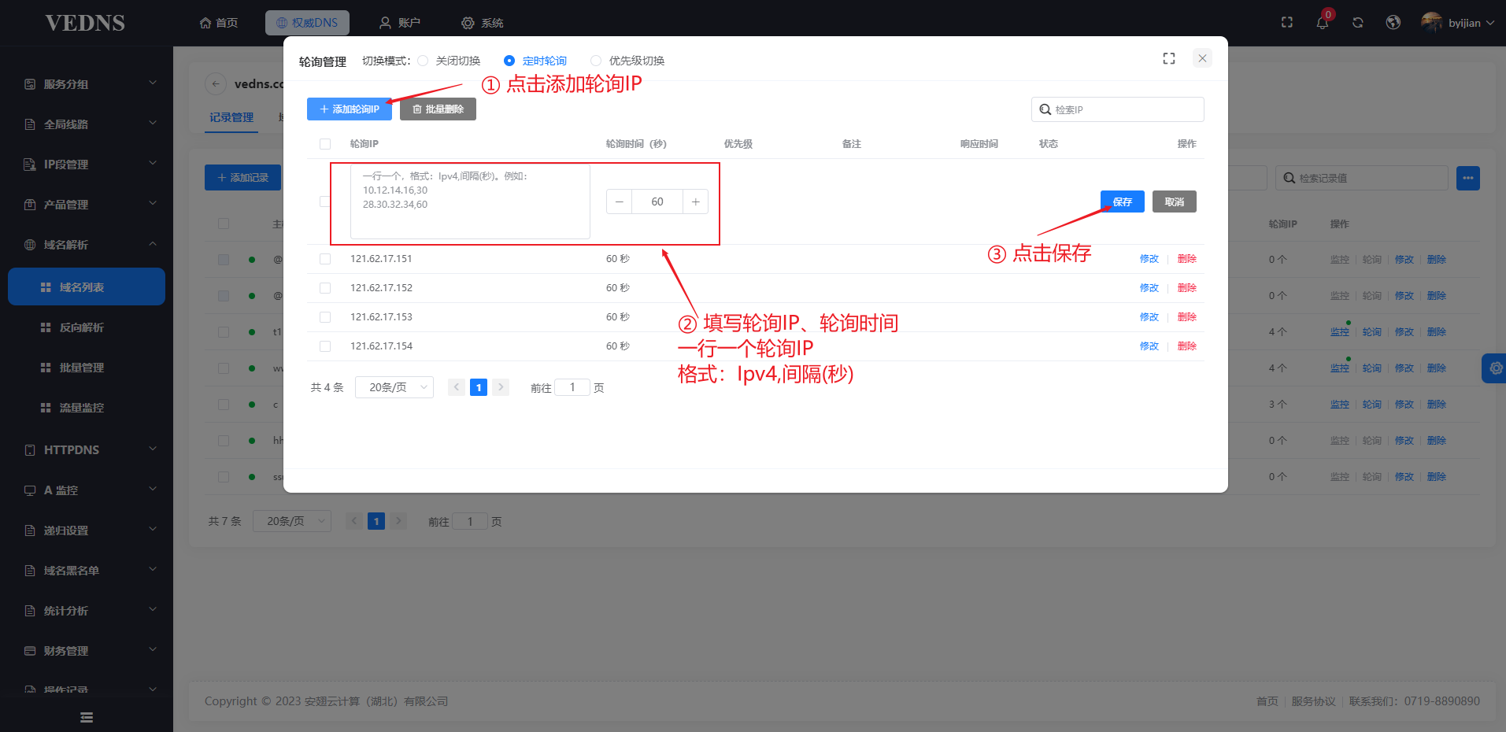Click the minus stepper for 轮询时间
Image resolution: width=1506 pixels, height=732 pixels.
click(620, 201)
